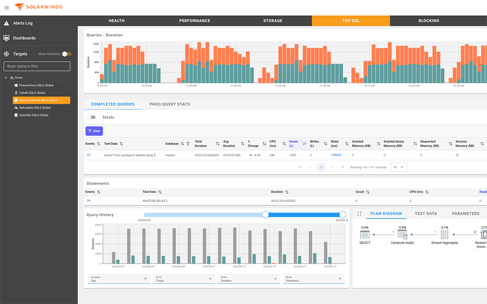The height and width of the screenshot is (304, 487).
Task: Click the Clear filter button
Action: pyautogui.click(x=94, y=131)
